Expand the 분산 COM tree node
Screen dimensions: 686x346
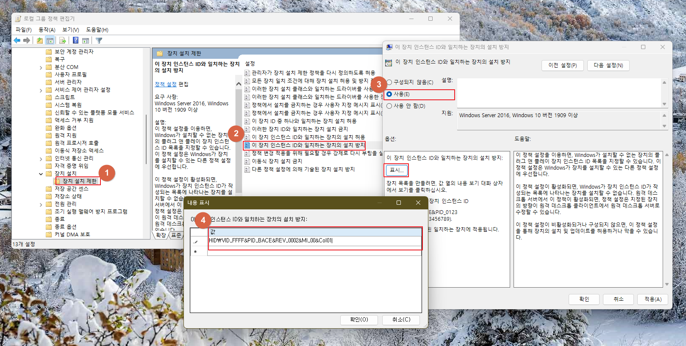coord(41,67)
